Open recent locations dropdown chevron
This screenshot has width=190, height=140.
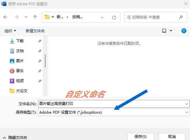pyautogui.click(x=26, y=17)
